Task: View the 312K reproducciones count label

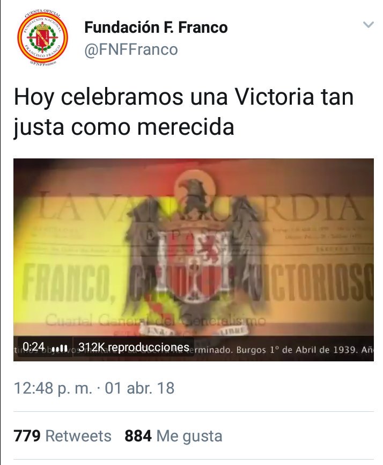Action: [134, 347]
